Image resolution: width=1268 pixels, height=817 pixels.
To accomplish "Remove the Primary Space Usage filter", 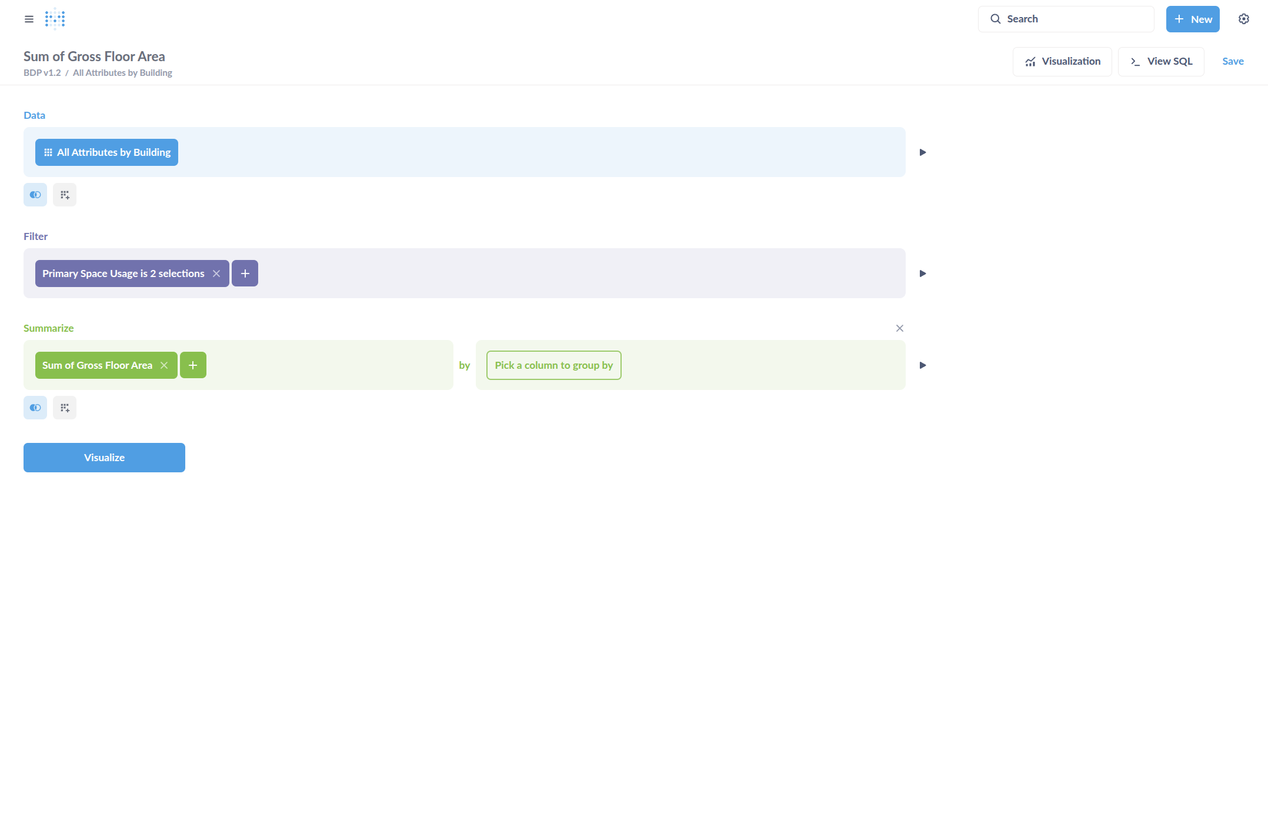I will [x=216, y=274].
